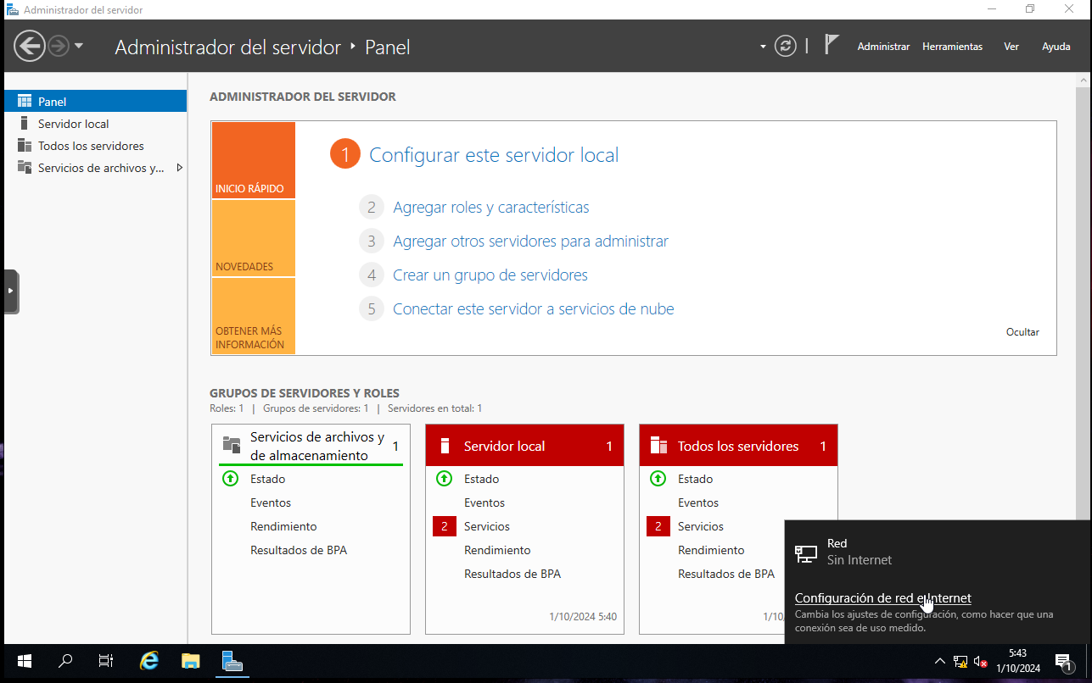Click Estado in the Servidor local tile

click(x=481, y=479)
